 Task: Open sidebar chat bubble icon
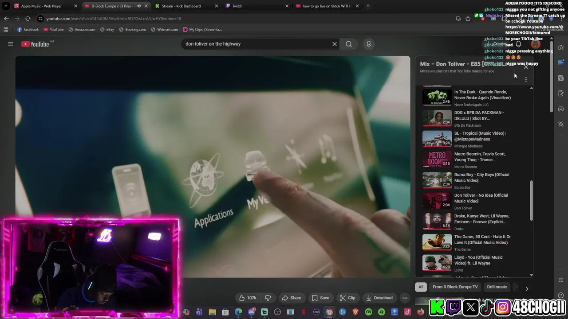pos(561,62)
